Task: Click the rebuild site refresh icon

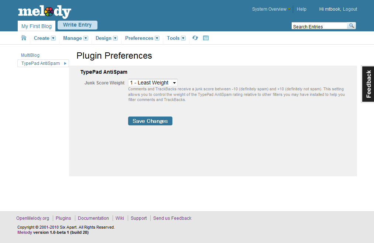Action: click(x=195, y=38)
